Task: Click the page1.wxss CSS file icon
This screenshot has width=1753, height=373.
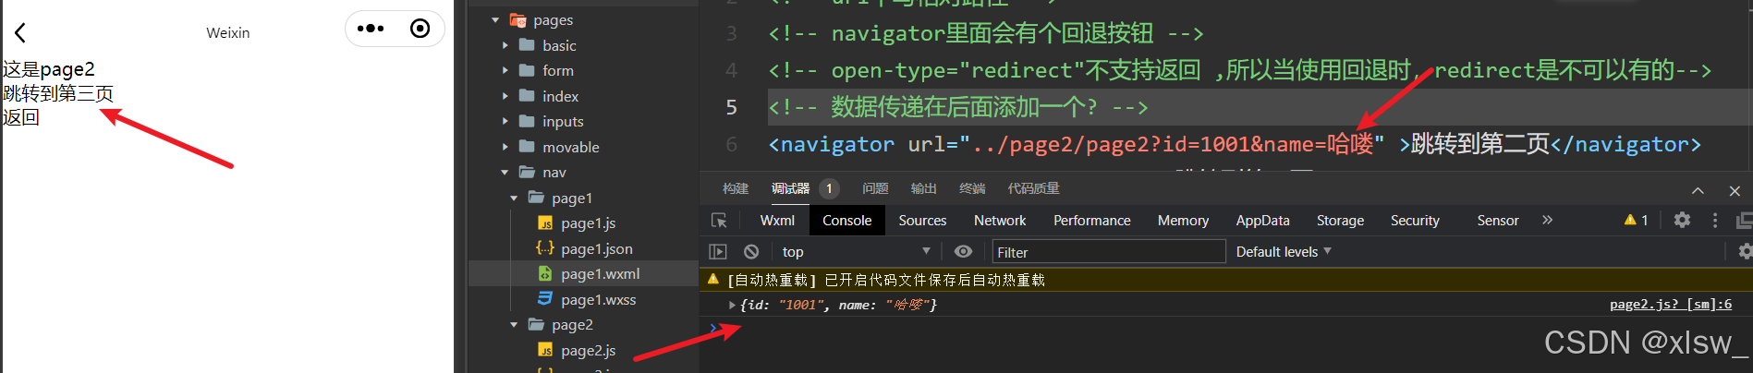Action: pos(545,299)
